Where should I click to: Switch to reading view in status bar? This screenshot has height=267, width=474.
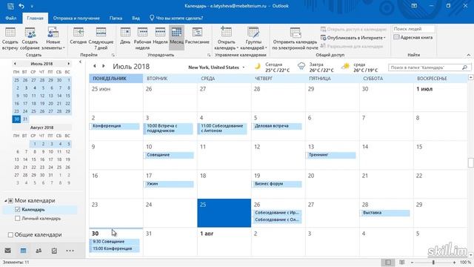[x=401, y=262]
